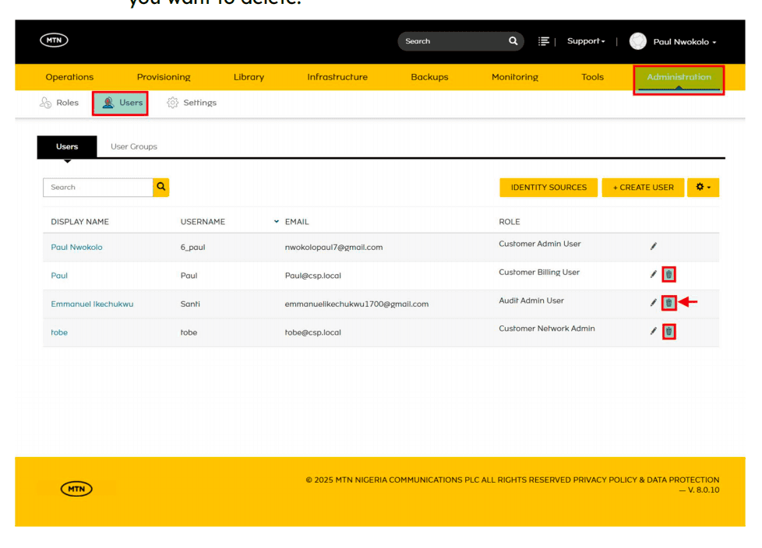Click the + Create User button

[x=643, y=188]
